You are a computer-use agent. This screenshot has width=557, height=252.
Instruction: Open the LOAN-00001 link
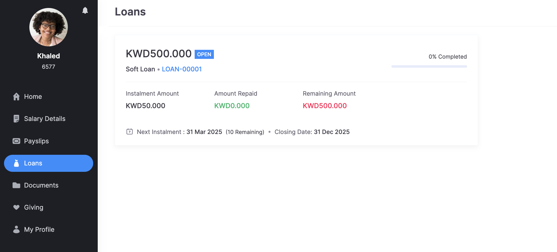tap(182, 69)
